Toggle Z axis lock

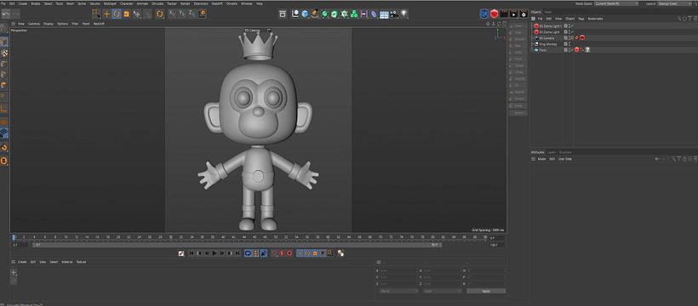[x=192, y=14]
